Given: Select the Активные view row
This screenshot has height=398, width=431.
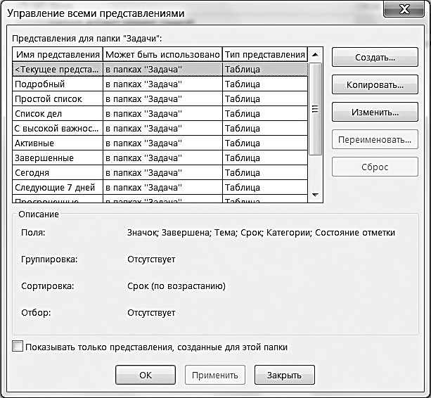Looking at the screenshot, I should tap(160, 143).
